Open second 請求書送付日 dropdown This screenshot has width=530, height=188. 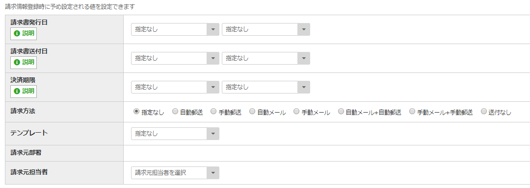265,58
